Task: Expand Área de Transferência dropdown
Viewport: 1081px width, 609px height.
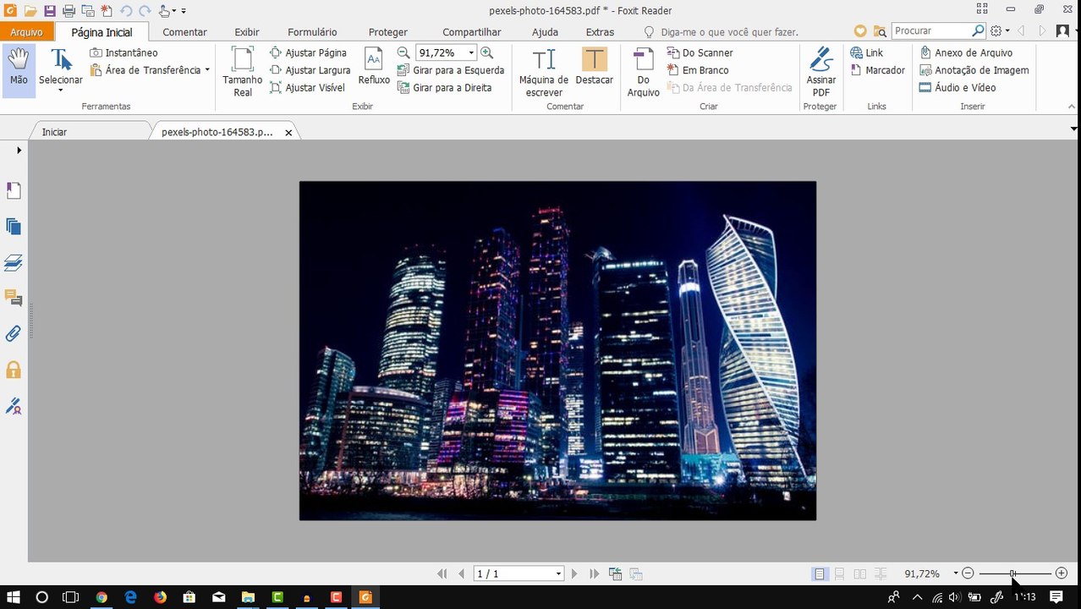Action: click(207, 70)
